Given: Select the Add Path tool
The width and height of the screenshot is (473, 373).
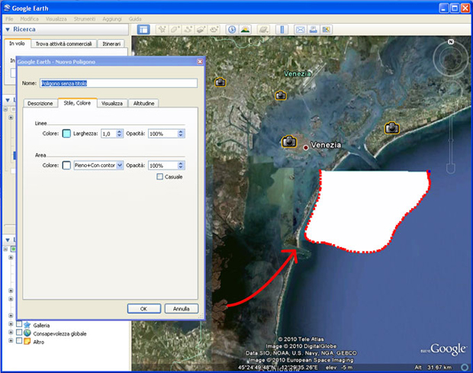Looking at the screenshot, I should tap(188, 30).
